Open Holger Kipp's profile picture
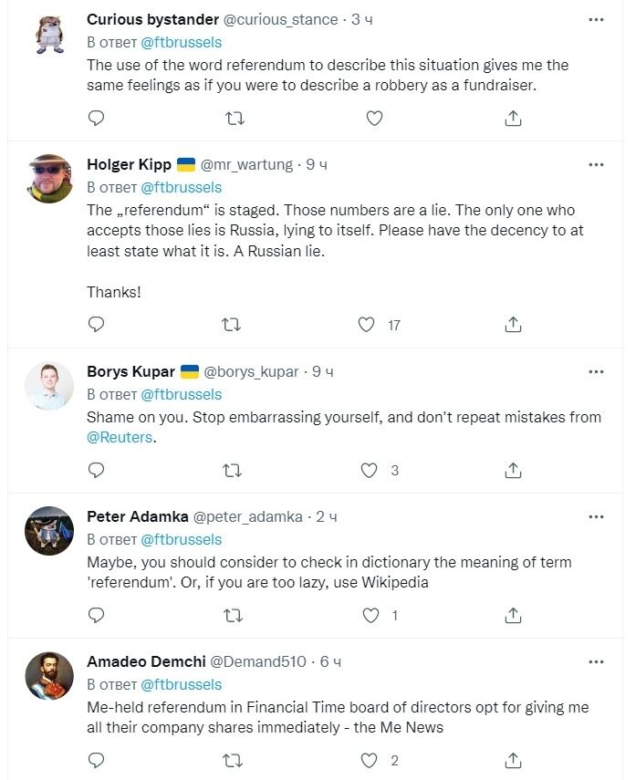The width and height of the screenshot is (636, 780). pyautogui.click(x=49, y=179)
